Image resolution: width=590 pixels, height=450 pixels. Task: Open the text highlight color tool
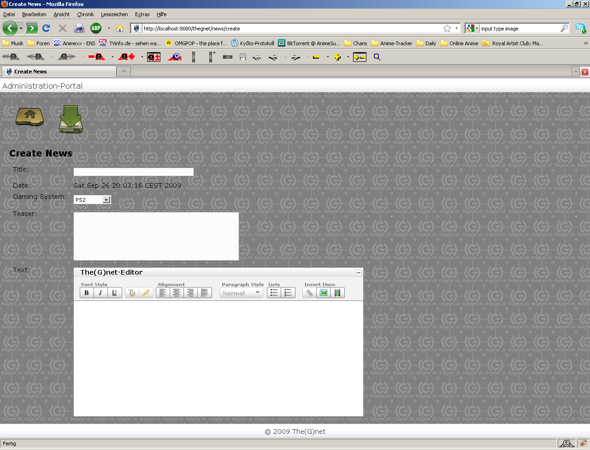coord(146,293)
